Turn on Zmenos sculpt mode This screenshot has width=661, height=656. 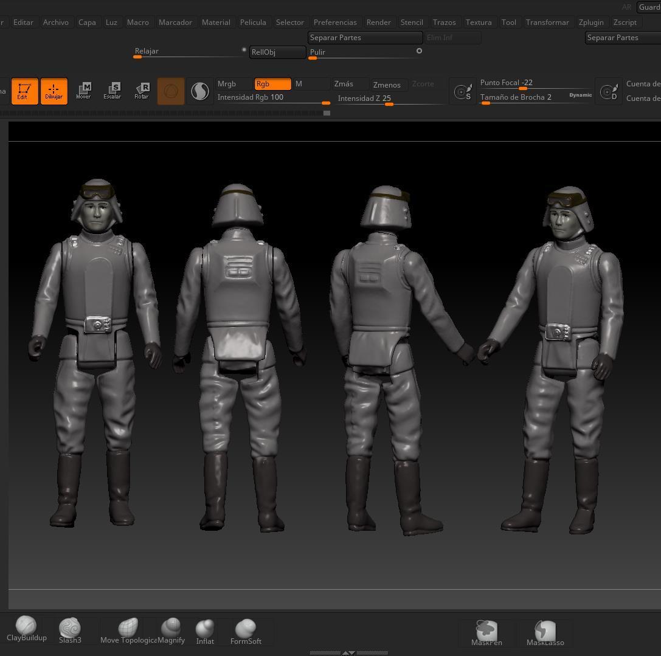(x=387, y=85)
